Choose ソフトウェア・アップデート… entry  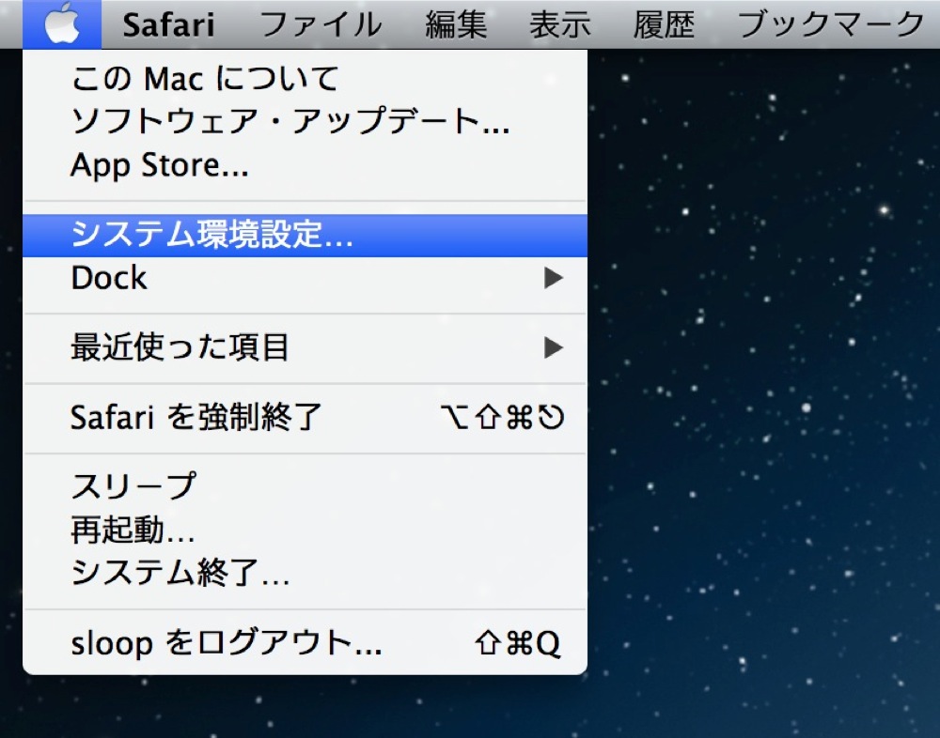(305, 122)
